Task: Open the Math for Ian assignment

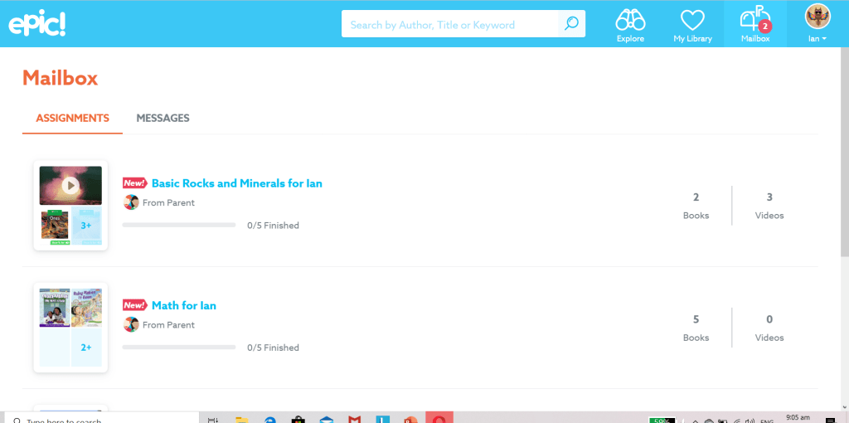Action: pyautogui.click(x=183, y=305)
